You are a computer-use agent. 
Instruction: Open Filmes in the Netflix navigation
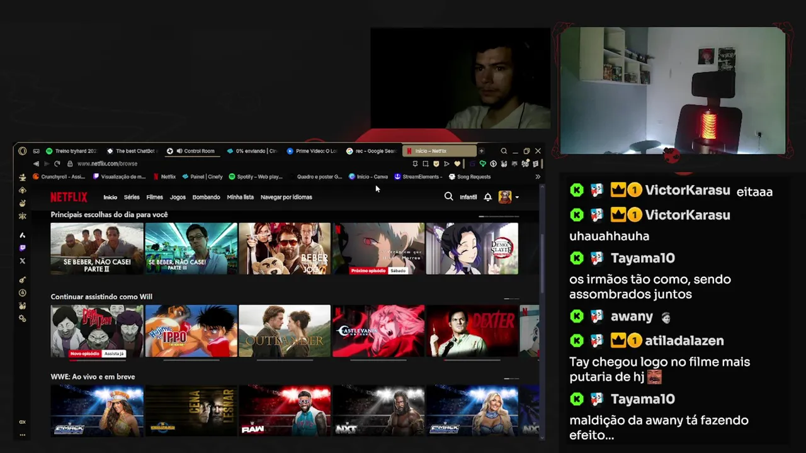pos(154,197)
